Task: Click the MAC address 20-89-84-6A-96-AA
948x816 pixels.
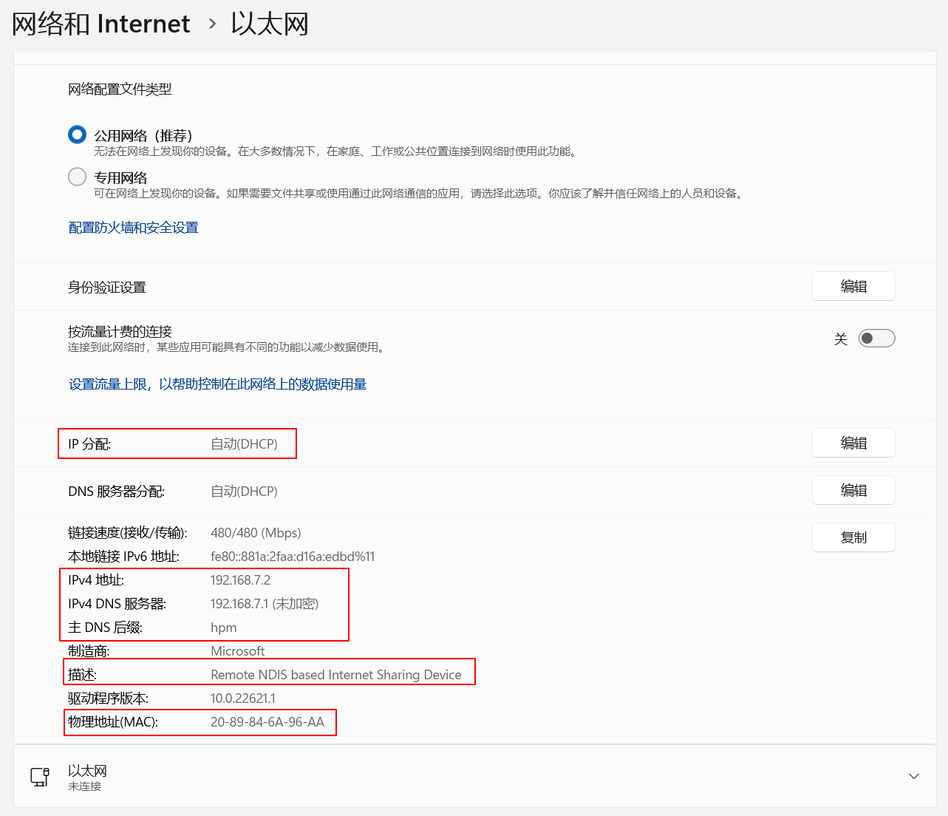Action: [267, 722]
